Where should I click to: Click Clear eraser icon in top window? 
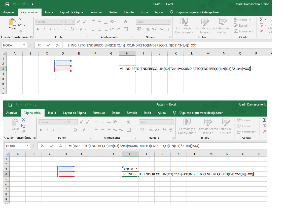(262, 31)
